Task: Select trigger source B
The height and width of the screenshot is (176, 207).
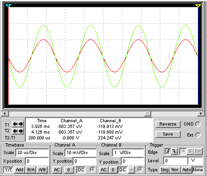Action: coord(190,151)
